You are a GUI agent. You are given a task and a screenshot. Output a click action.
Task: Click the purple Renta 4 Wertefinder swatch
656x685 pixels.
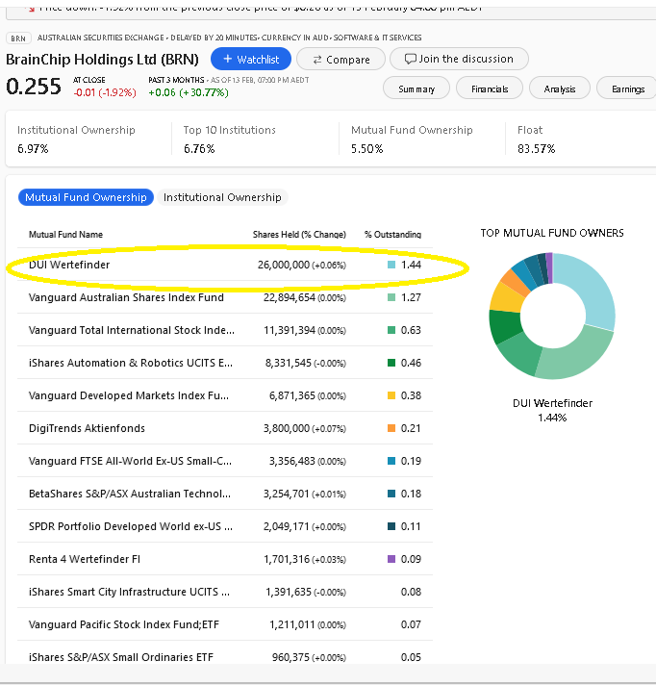pos(391,559)
